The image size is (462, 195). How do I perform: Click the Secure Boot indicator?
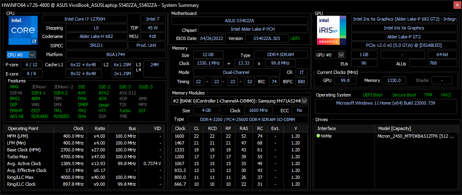pyautogui.click(x=404, y=95)
